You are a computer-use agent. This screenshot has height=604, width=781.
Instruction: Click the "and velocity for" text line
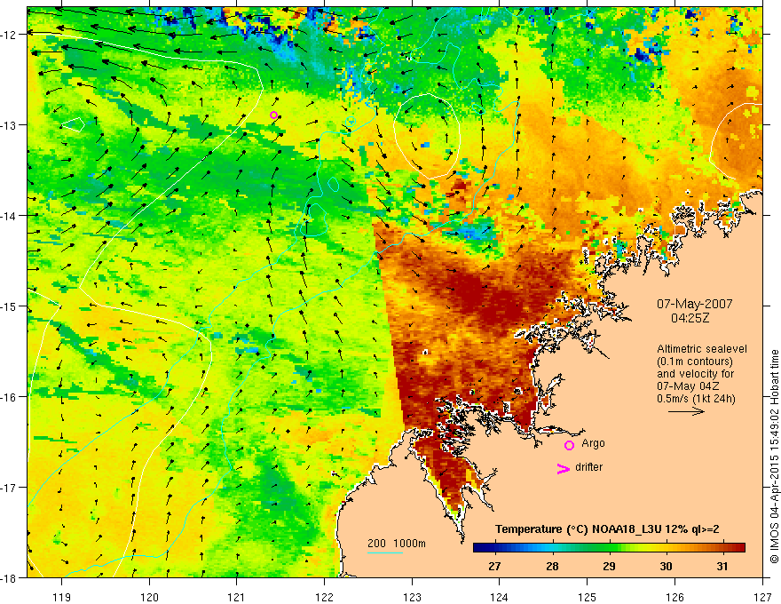pos(695,374)
